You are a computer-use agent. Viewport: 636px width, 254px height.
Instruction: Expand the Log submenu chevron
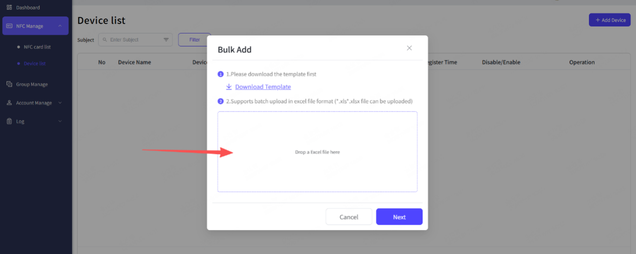(60, 121)
